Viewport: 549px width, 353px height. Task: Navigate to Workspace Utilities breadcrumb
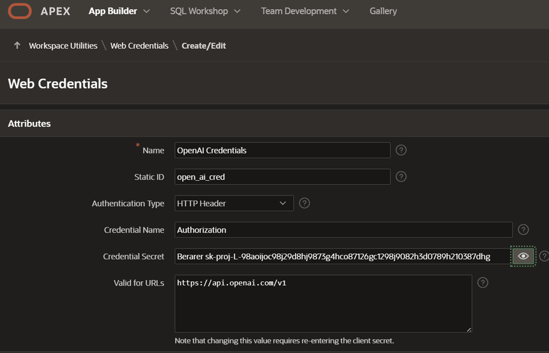coord(63,46)
